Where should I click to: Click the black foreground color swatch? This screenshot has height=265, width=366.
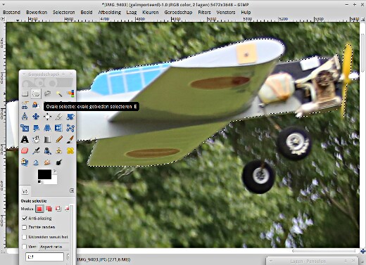coord(44,174)
